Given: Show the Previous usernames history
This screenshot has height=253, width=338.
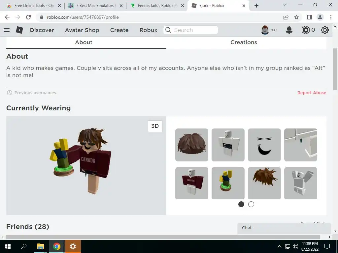Looking at the screenshot, I should 31,93.
